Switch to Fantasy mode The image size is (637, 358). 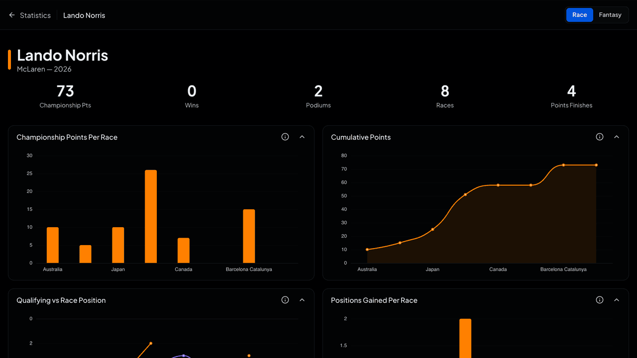[610, 15]
